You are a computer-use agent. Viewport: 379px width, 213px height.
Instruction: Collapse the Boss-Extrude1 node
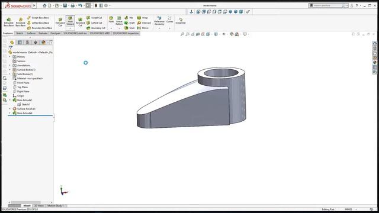pos(10,100)
